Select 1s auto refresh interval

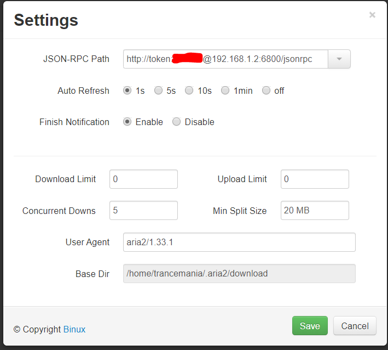point(128,91)
